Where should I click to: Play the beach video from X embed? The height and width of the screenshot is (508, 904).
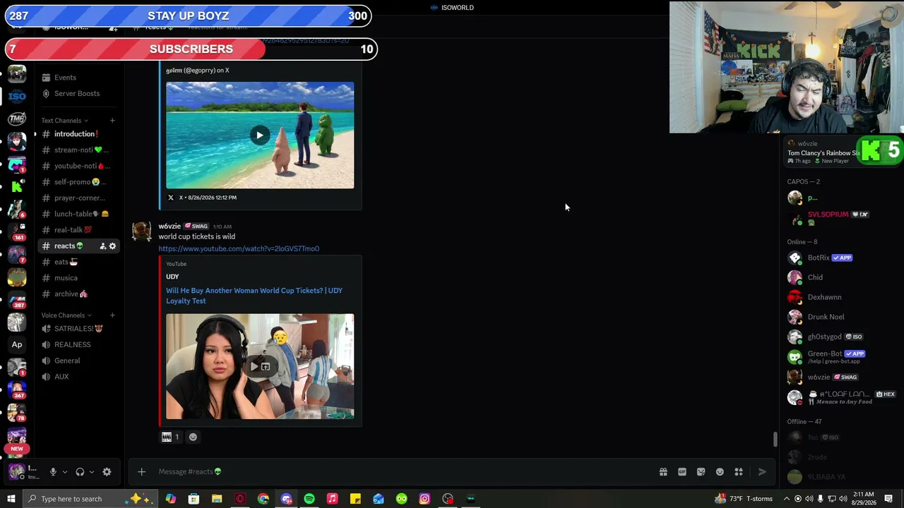pos(260,135)
